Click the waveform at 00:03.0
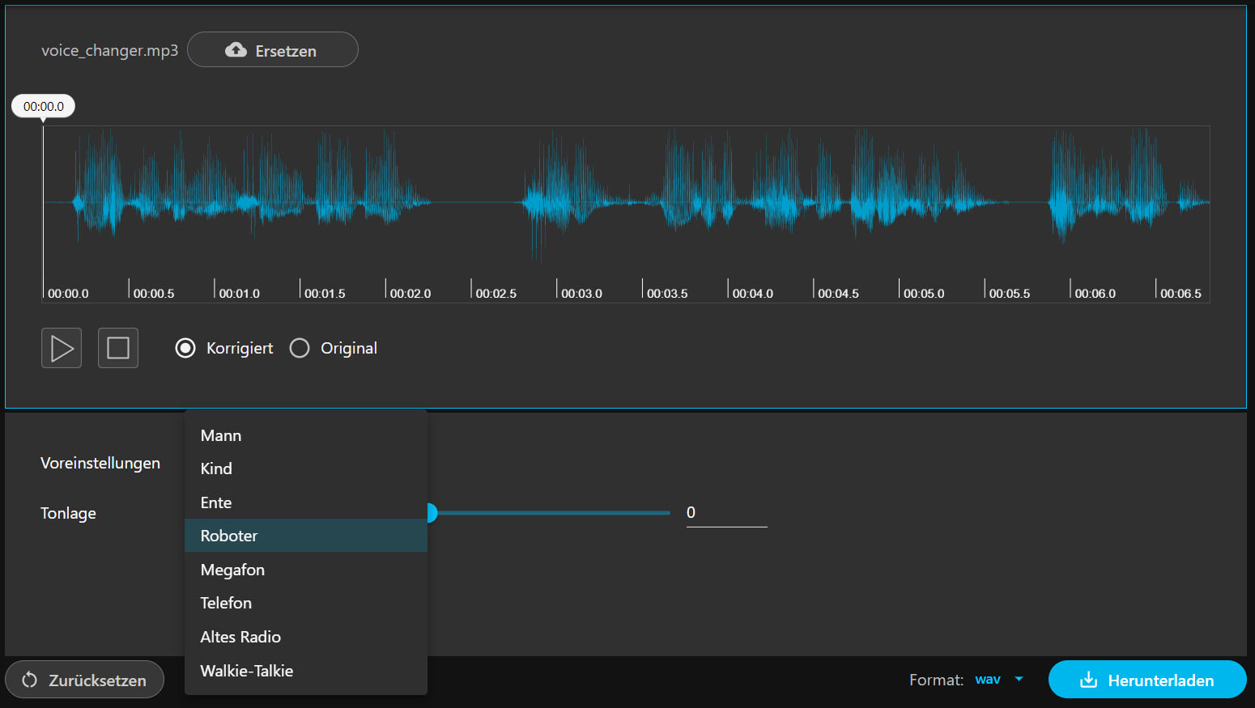Image resolution: width=1255 pixels, height=708 pixels. [557, 202]
